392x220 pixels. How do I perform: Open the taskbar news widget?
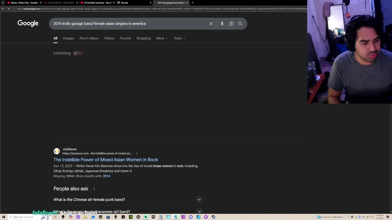(331, 217)
